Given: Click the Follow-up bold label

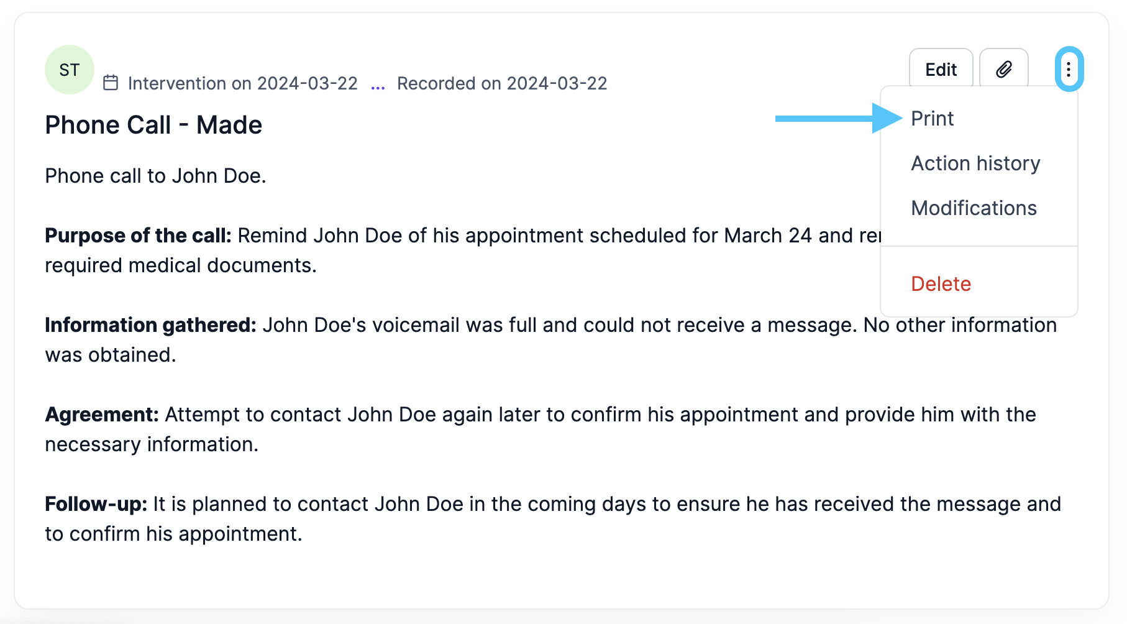Looking at the screenshot, I should coord(96,504).
